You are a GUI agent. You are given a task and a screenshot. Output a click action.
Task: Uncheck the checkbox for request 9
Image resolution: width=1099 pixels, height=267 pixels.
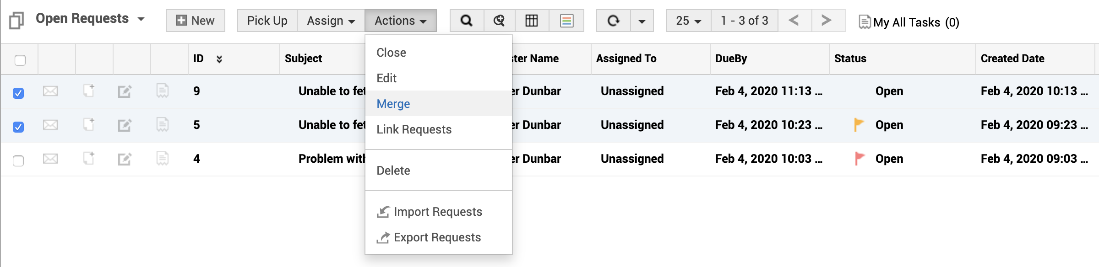[18, 93]
